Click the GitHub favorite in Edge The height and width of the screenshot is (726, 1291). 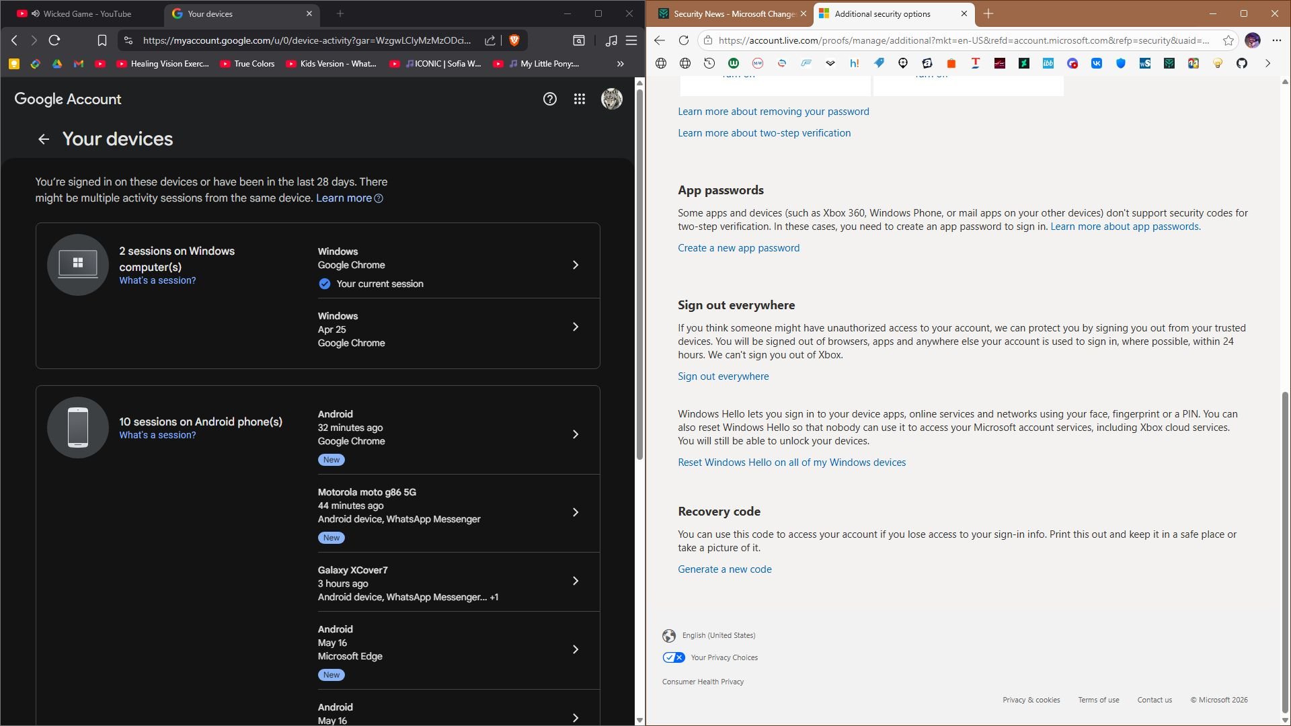[1242, 63]
